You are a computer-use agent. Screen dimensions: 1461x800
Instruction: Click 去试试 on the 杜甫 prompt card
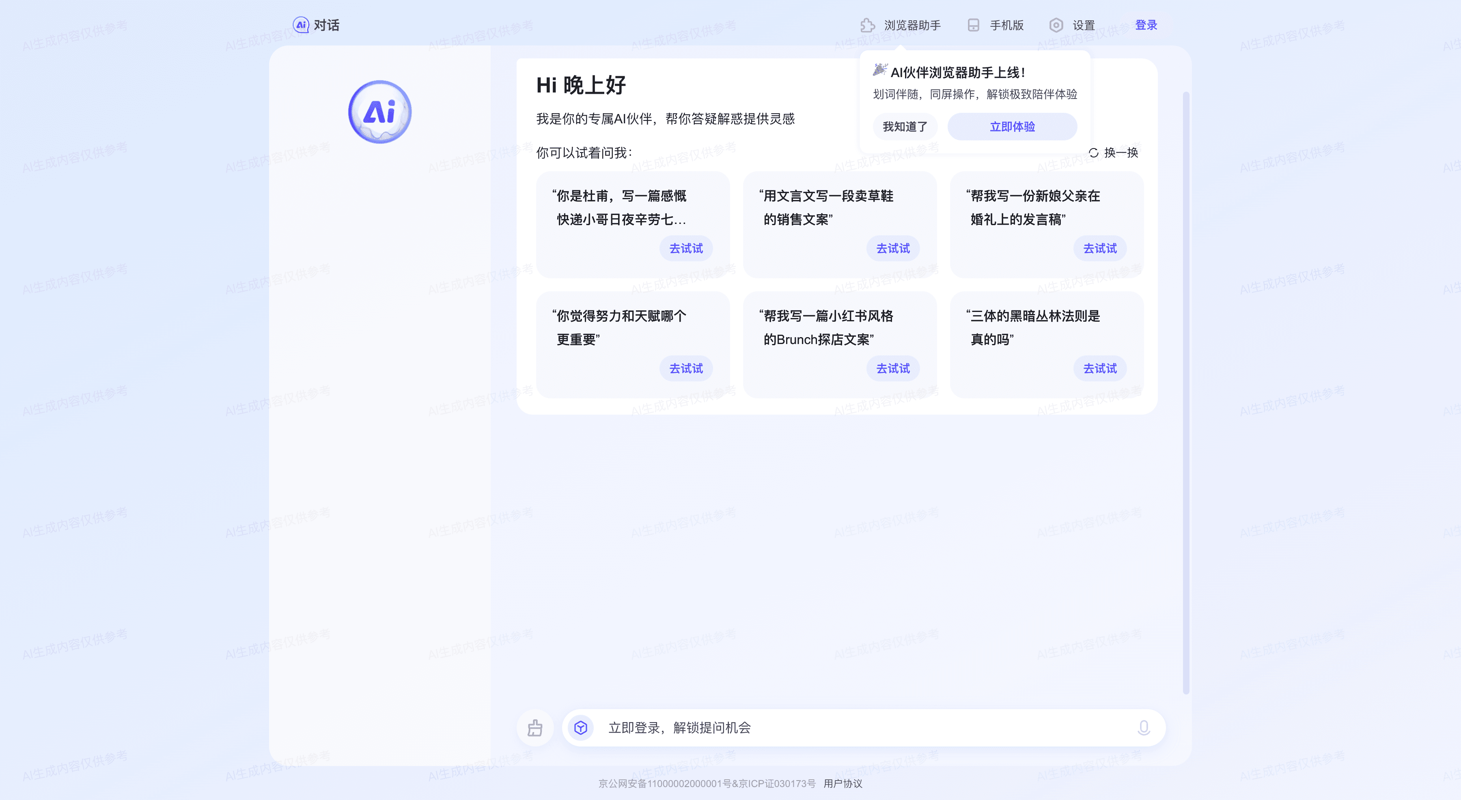pyautogui.click(x=686, y=248)
